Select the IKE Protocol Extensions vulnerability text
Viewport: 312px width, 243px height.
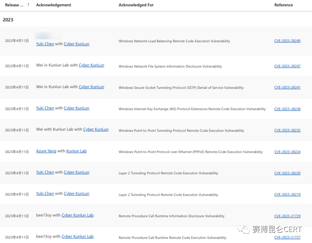click(192, 109)
